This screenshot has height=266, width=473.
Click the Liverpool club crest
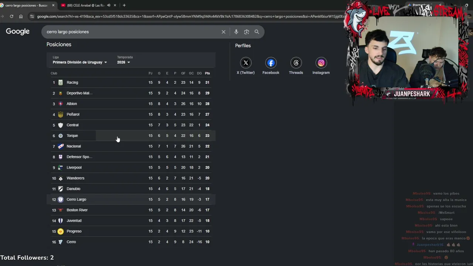[x=61, y=167]
